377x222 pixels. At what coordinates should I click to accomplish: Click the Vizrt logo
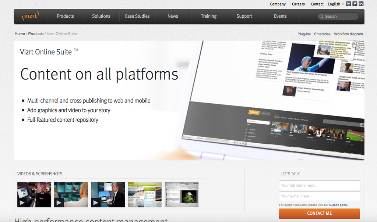point(31,16)
